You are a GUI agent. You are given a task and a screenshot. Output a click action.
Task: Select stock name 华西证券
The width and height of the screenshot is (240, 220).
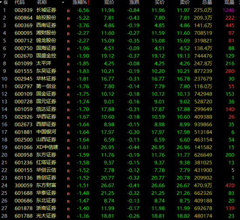46,117
